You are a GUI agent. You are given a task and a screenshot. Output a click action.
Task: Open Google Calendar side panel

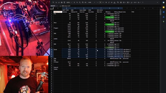coord(164,3)
